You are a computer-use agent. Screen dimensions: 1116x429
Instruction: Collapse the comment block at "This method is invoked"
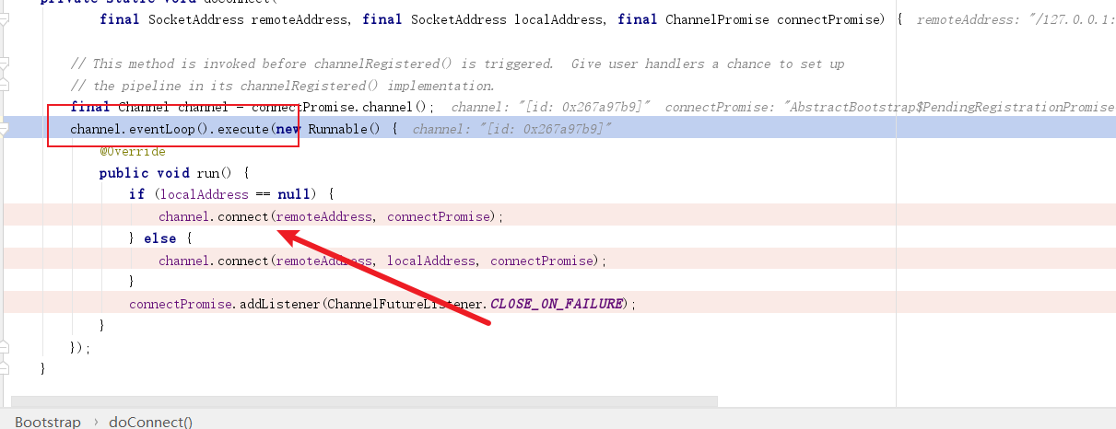[6, 64]
